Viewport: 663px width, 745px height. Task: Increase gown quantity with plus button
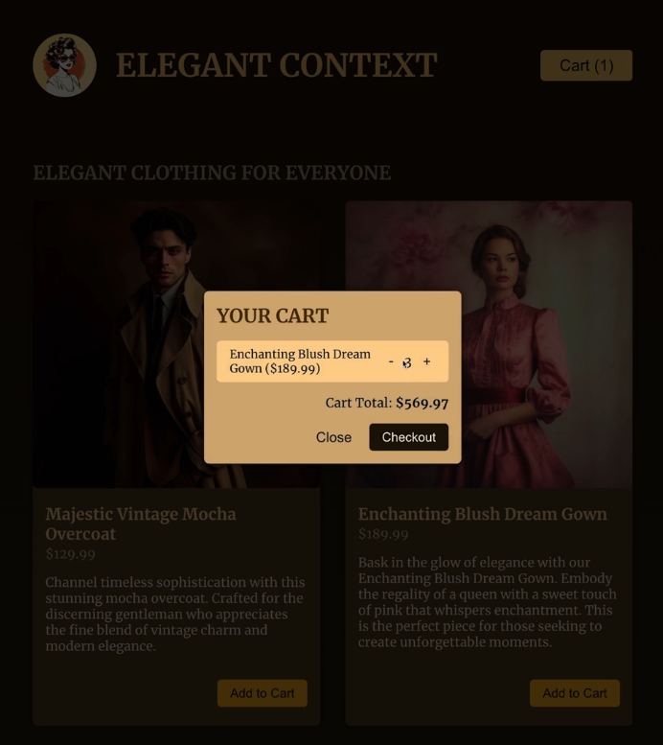click(x=426, y=361)
